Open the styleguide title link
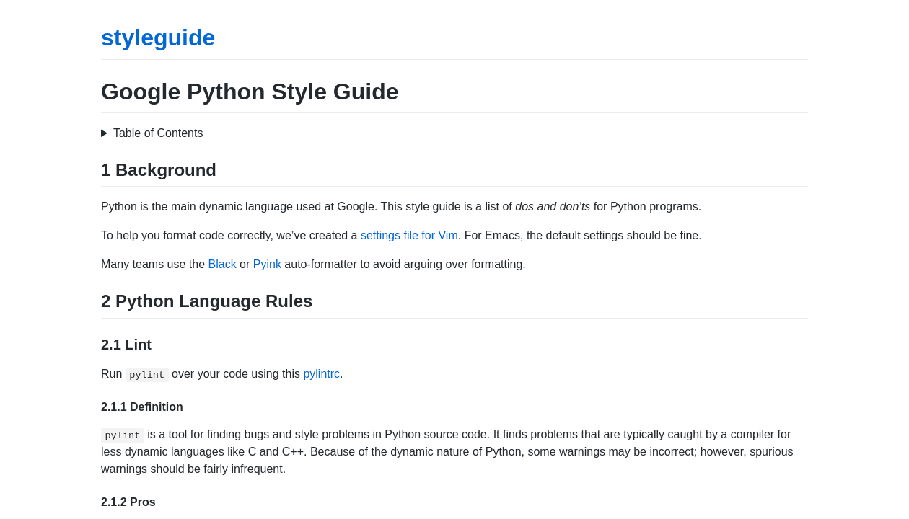 click(x=158, y=38)
